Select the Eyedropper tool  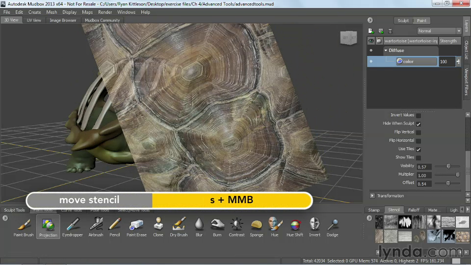73,226
